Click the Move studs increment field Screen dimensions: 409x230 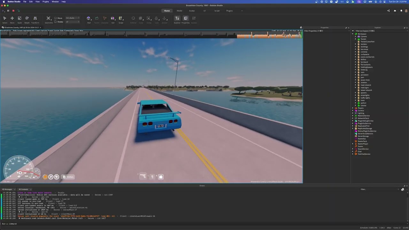72,18
